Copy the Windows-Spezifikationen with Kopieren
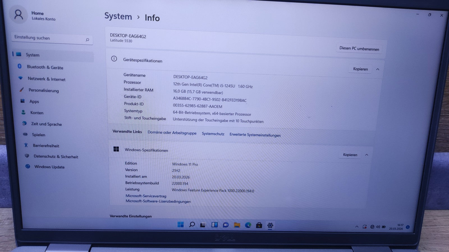449x252 pixels. [x=350, y=155]
